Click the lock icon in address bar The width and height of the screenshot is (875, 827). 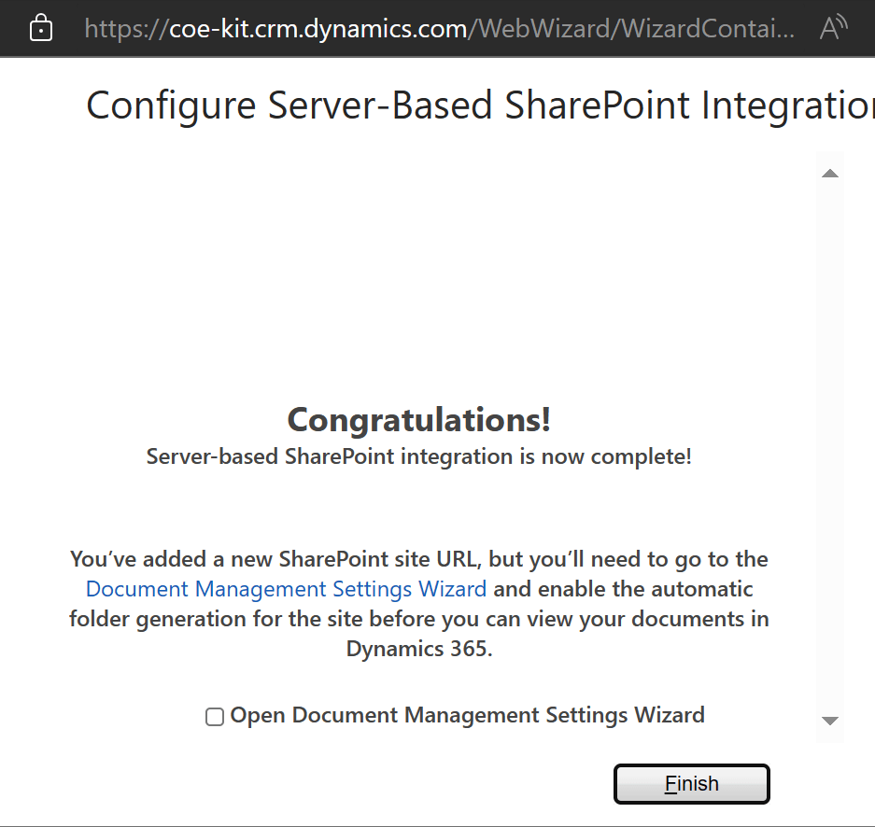pyautogui.click(x=41, y=29)
